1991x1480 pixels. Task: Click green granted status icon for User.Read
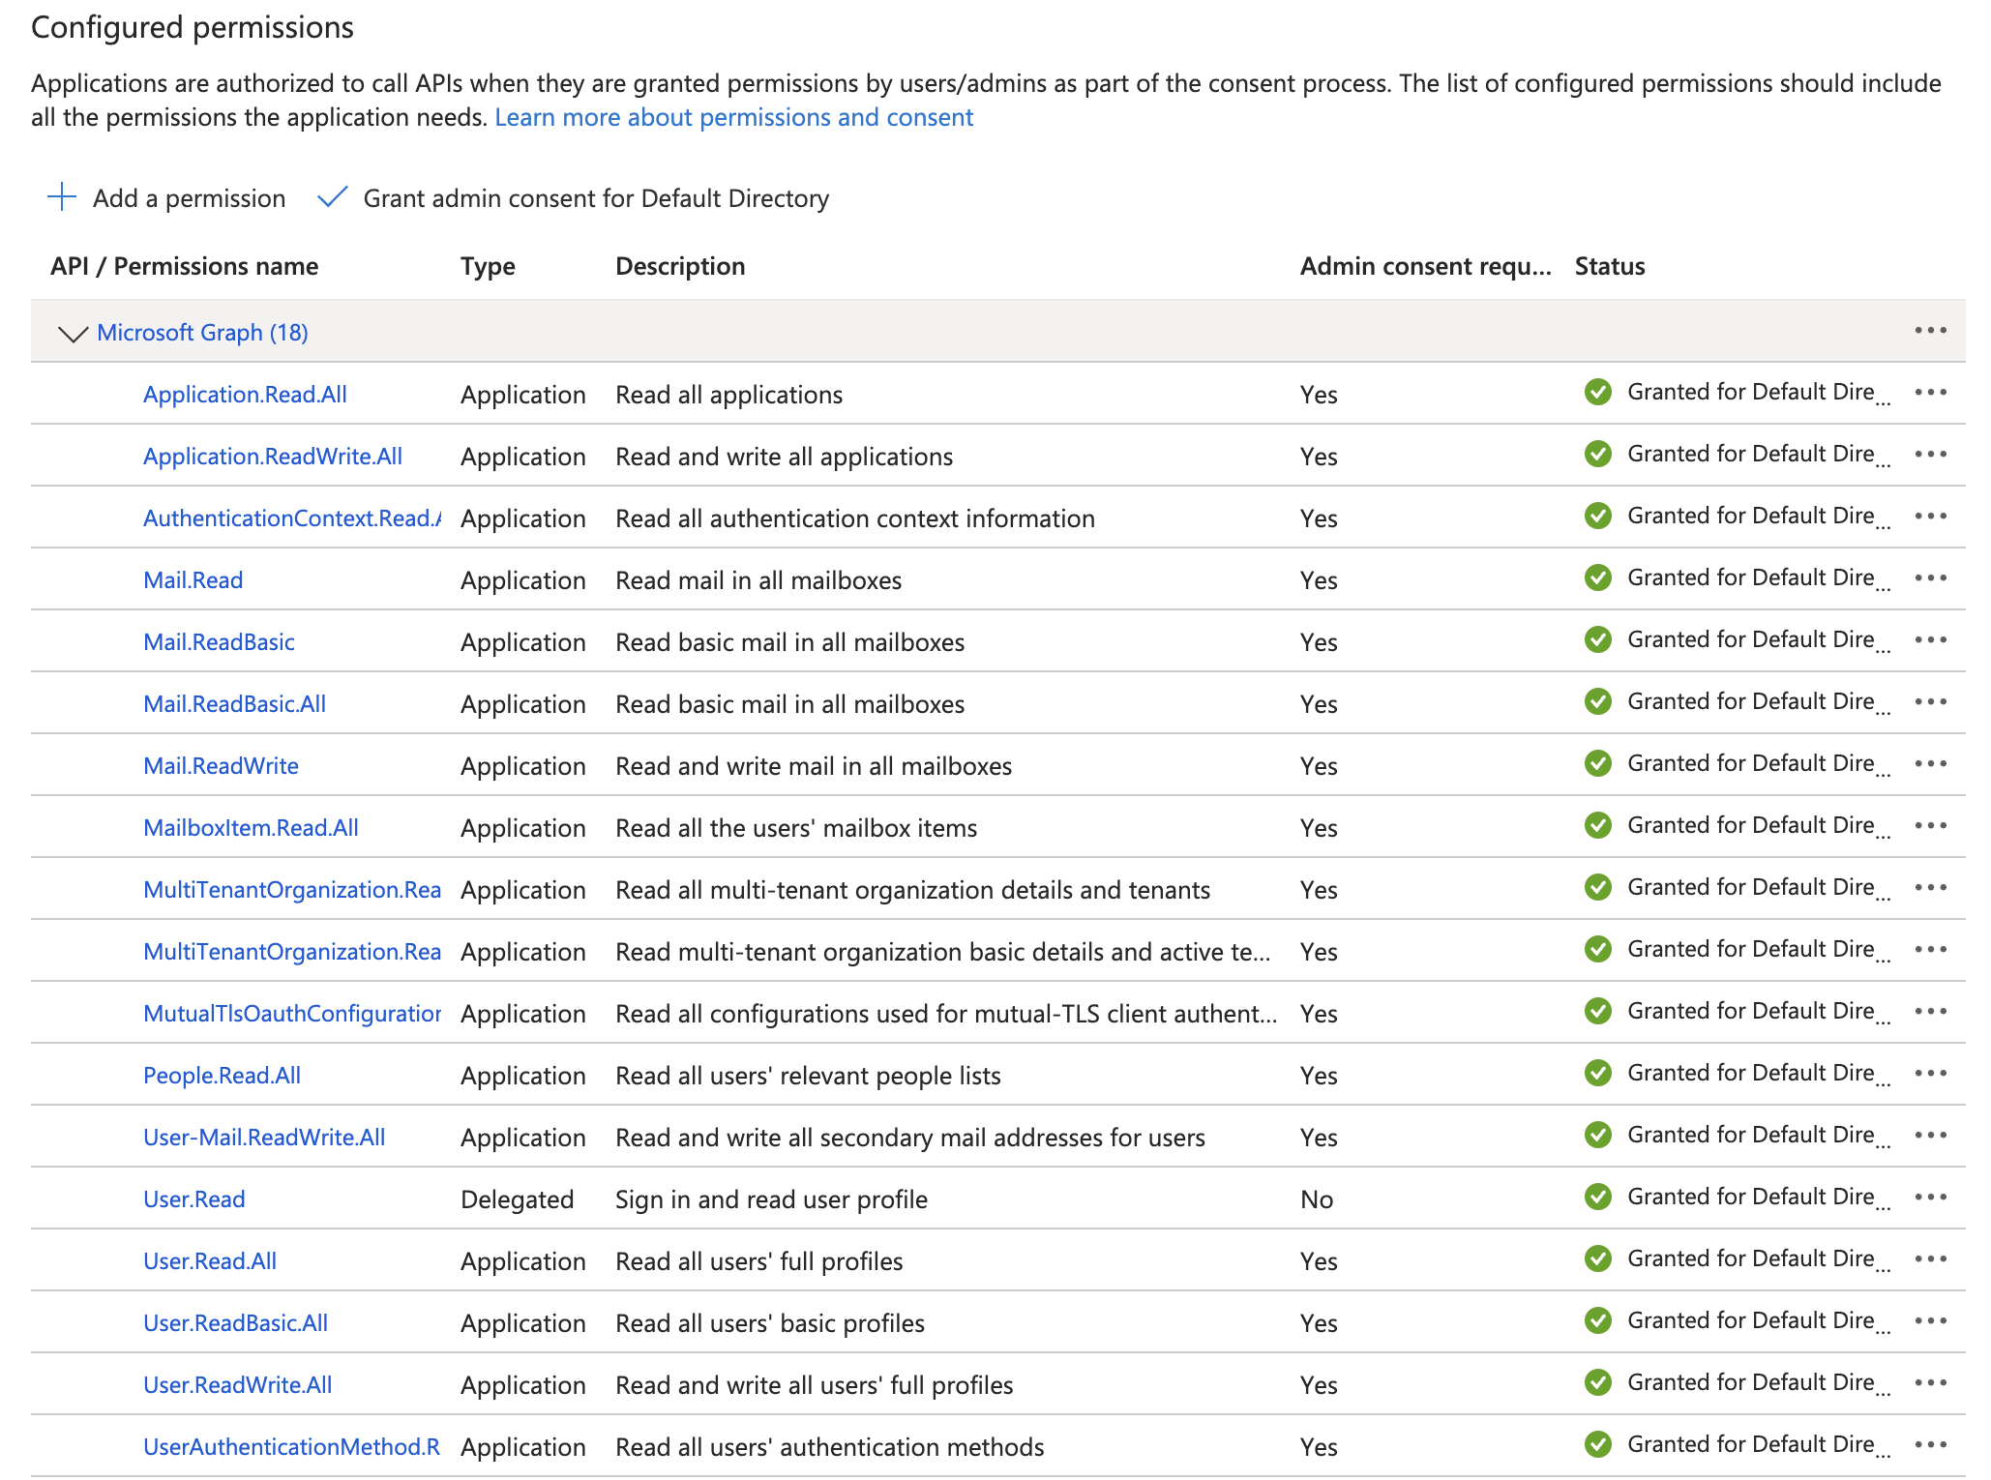click(1598, 1198)
